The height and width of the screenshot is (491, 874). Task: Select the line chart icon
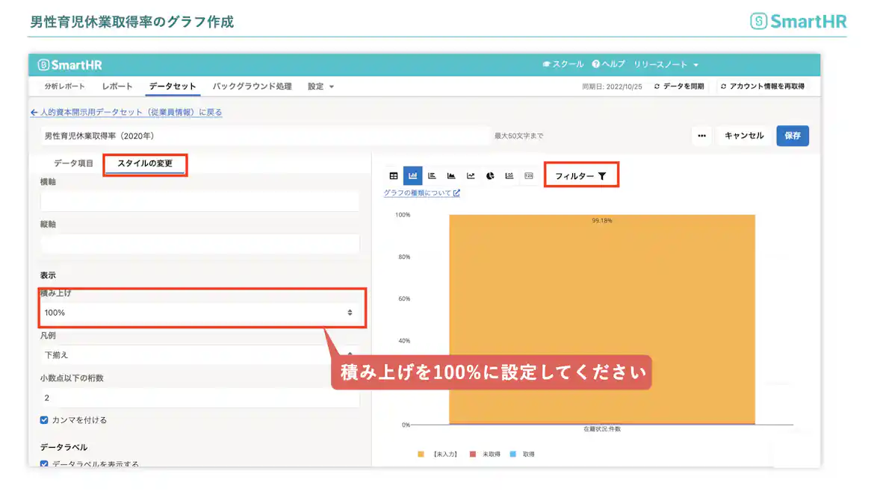(471, 175)
